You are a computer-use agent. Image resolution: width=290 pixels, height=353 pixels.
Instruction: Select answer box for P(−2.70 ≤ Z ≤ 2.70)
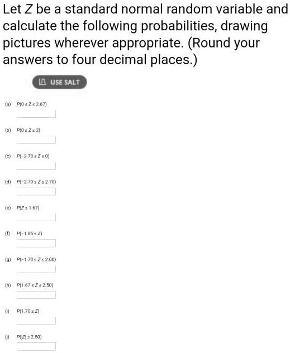coord(36,192)
